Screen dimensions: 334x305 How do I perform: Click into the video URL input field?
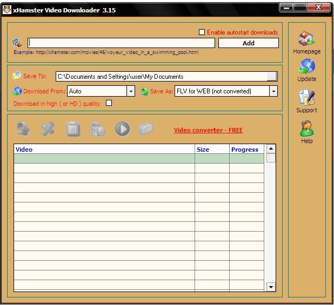121,43
